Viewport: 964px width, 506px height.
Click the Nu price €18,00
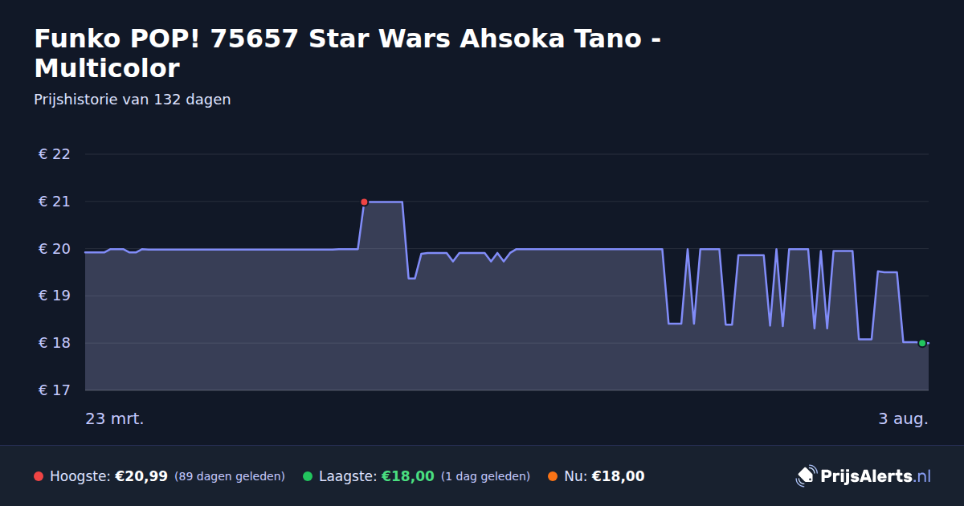coord(618,476)
